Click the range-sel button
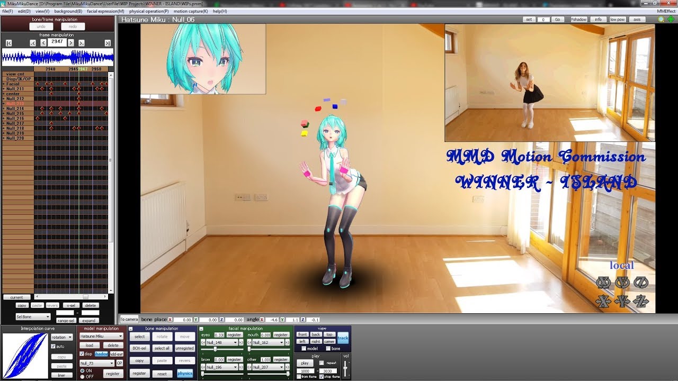678x381 pixels. (66, 321)
